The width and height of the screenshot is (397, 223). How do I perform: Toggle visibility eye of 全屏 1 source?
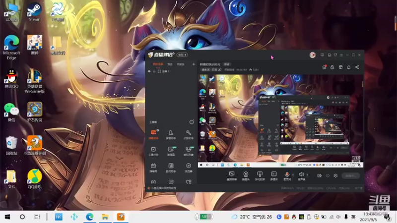[x=149, y=71]
